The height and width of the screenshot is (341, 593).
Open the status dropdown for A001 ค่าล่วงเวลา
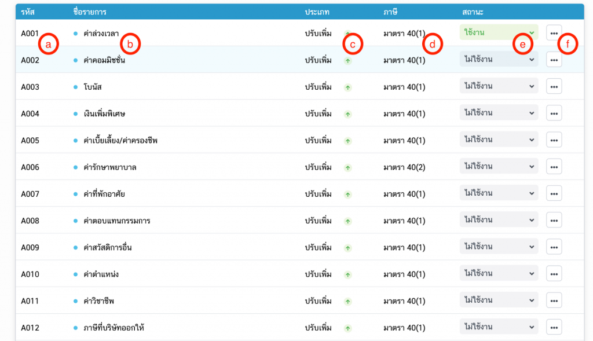tap(498, 32)
